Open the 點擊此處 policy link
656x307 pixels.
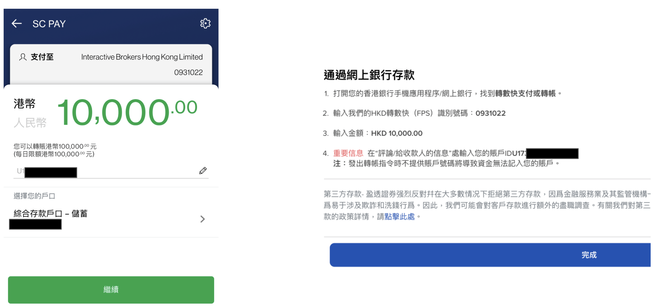[399, 217]
